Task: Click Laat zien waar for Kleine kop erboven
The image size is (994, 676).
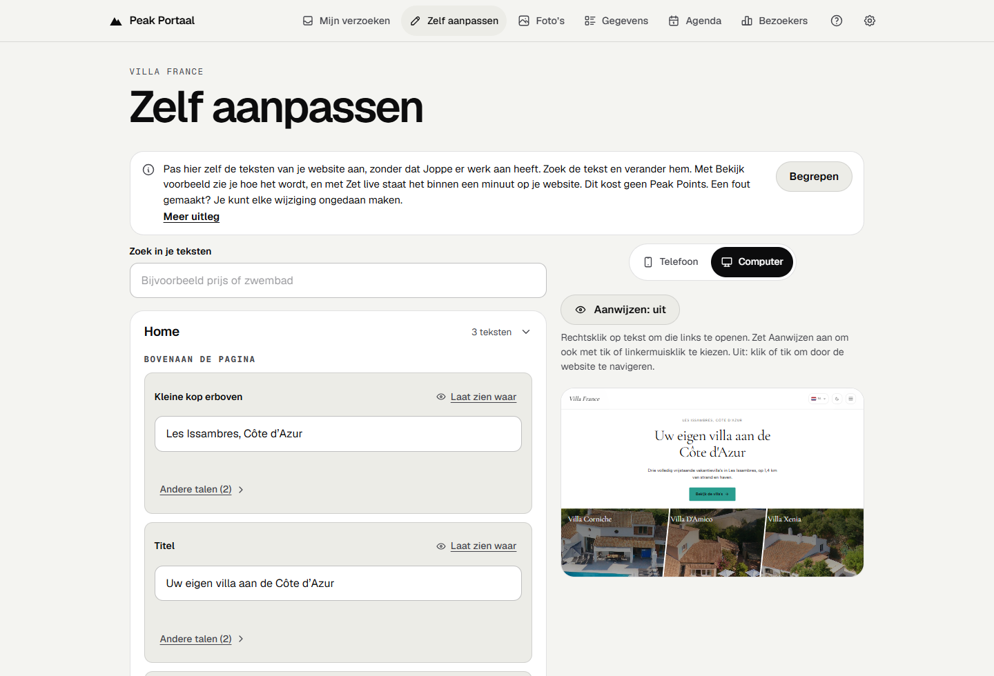Action: coord(483,397)
